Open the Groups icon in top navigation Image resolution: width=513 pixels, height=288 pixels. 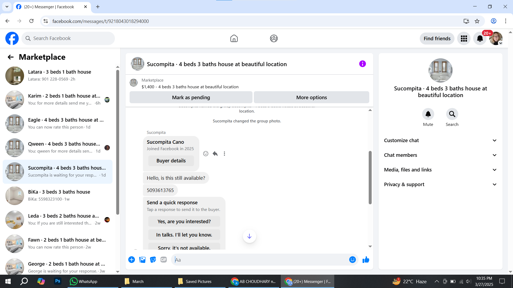pyautogui.click(x=274, y=38)
